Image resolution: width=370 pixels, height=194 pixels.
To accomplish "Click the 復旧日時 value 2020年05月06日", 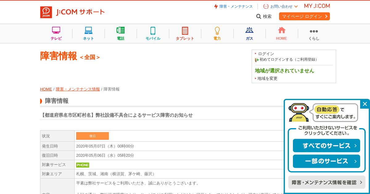I will coord(105,156).
